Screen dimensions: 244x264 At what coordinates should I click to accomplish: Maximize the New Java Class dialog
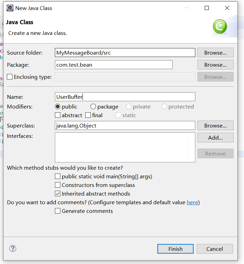(x=207, y=8)
